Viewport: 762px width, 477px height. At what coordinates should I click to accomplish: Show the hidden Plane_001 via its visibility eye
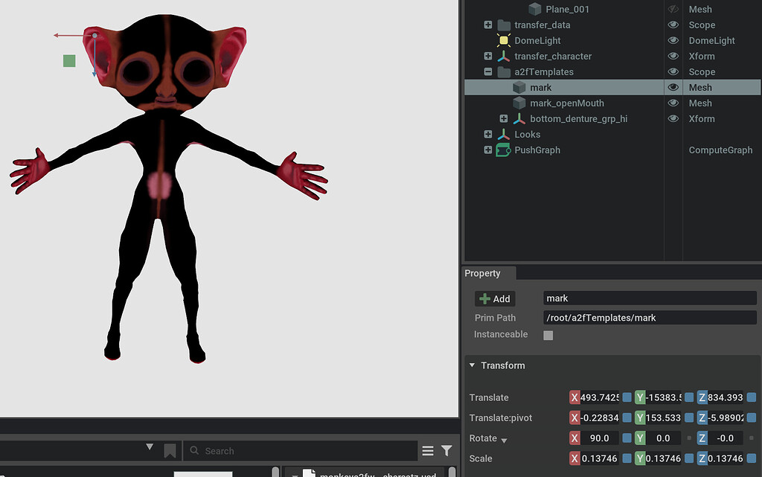coord(673,9)
